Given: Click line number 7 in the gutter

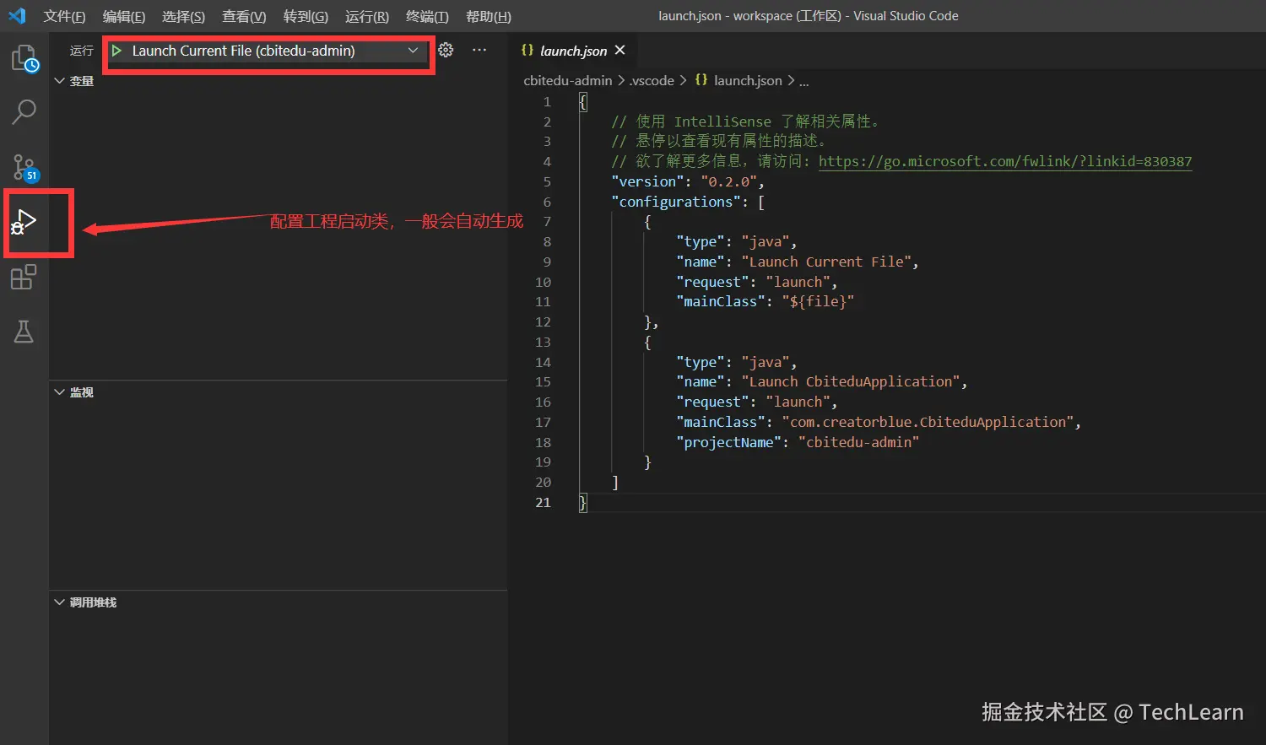Looking at the screenshot, I should [x=547, y=221].
